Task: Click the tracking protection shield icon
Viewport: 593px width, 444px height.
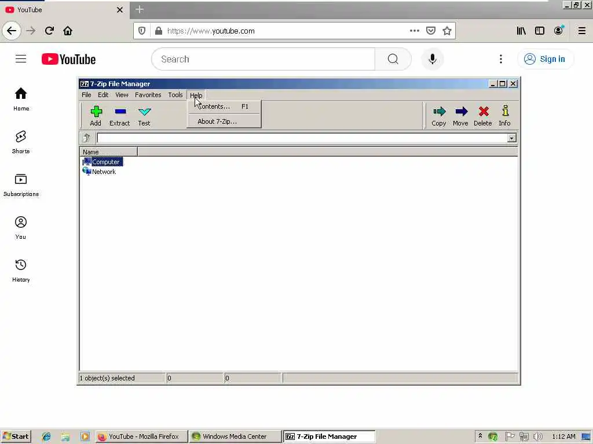Action: pyautogui.click(x=142, y=31)
